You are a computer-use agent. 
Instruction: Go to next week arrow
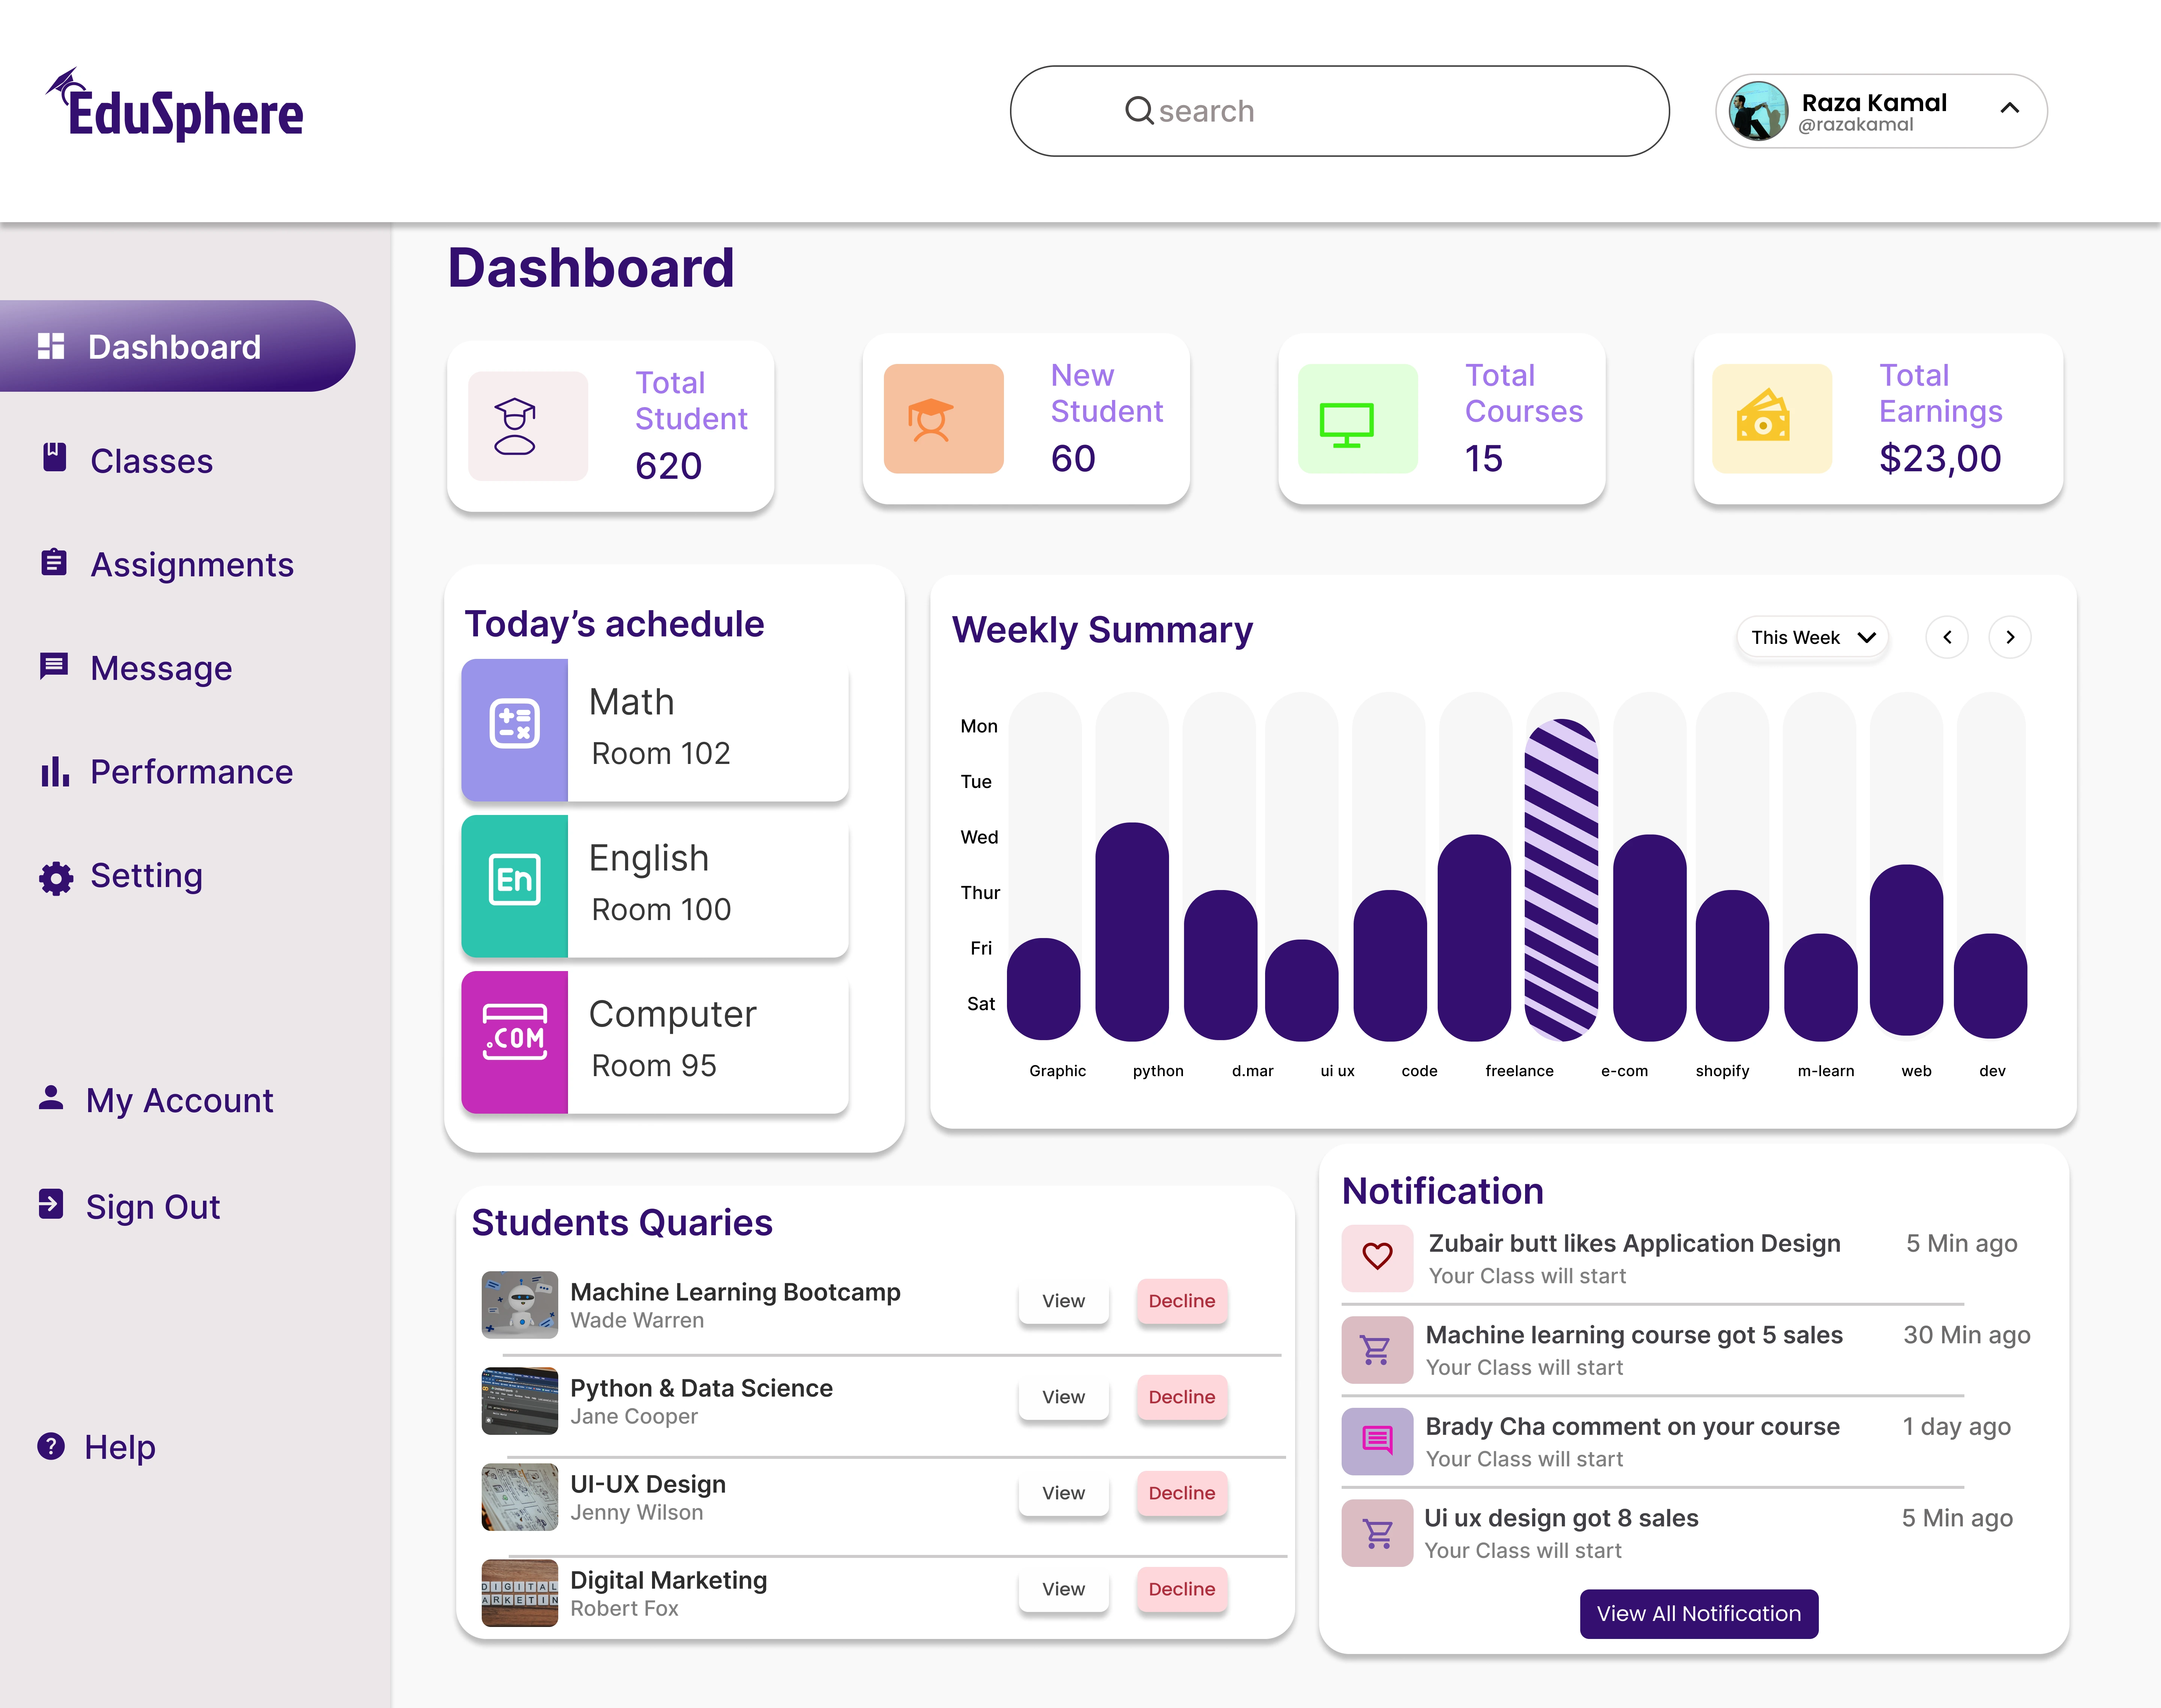click(x=2010, y=637)
